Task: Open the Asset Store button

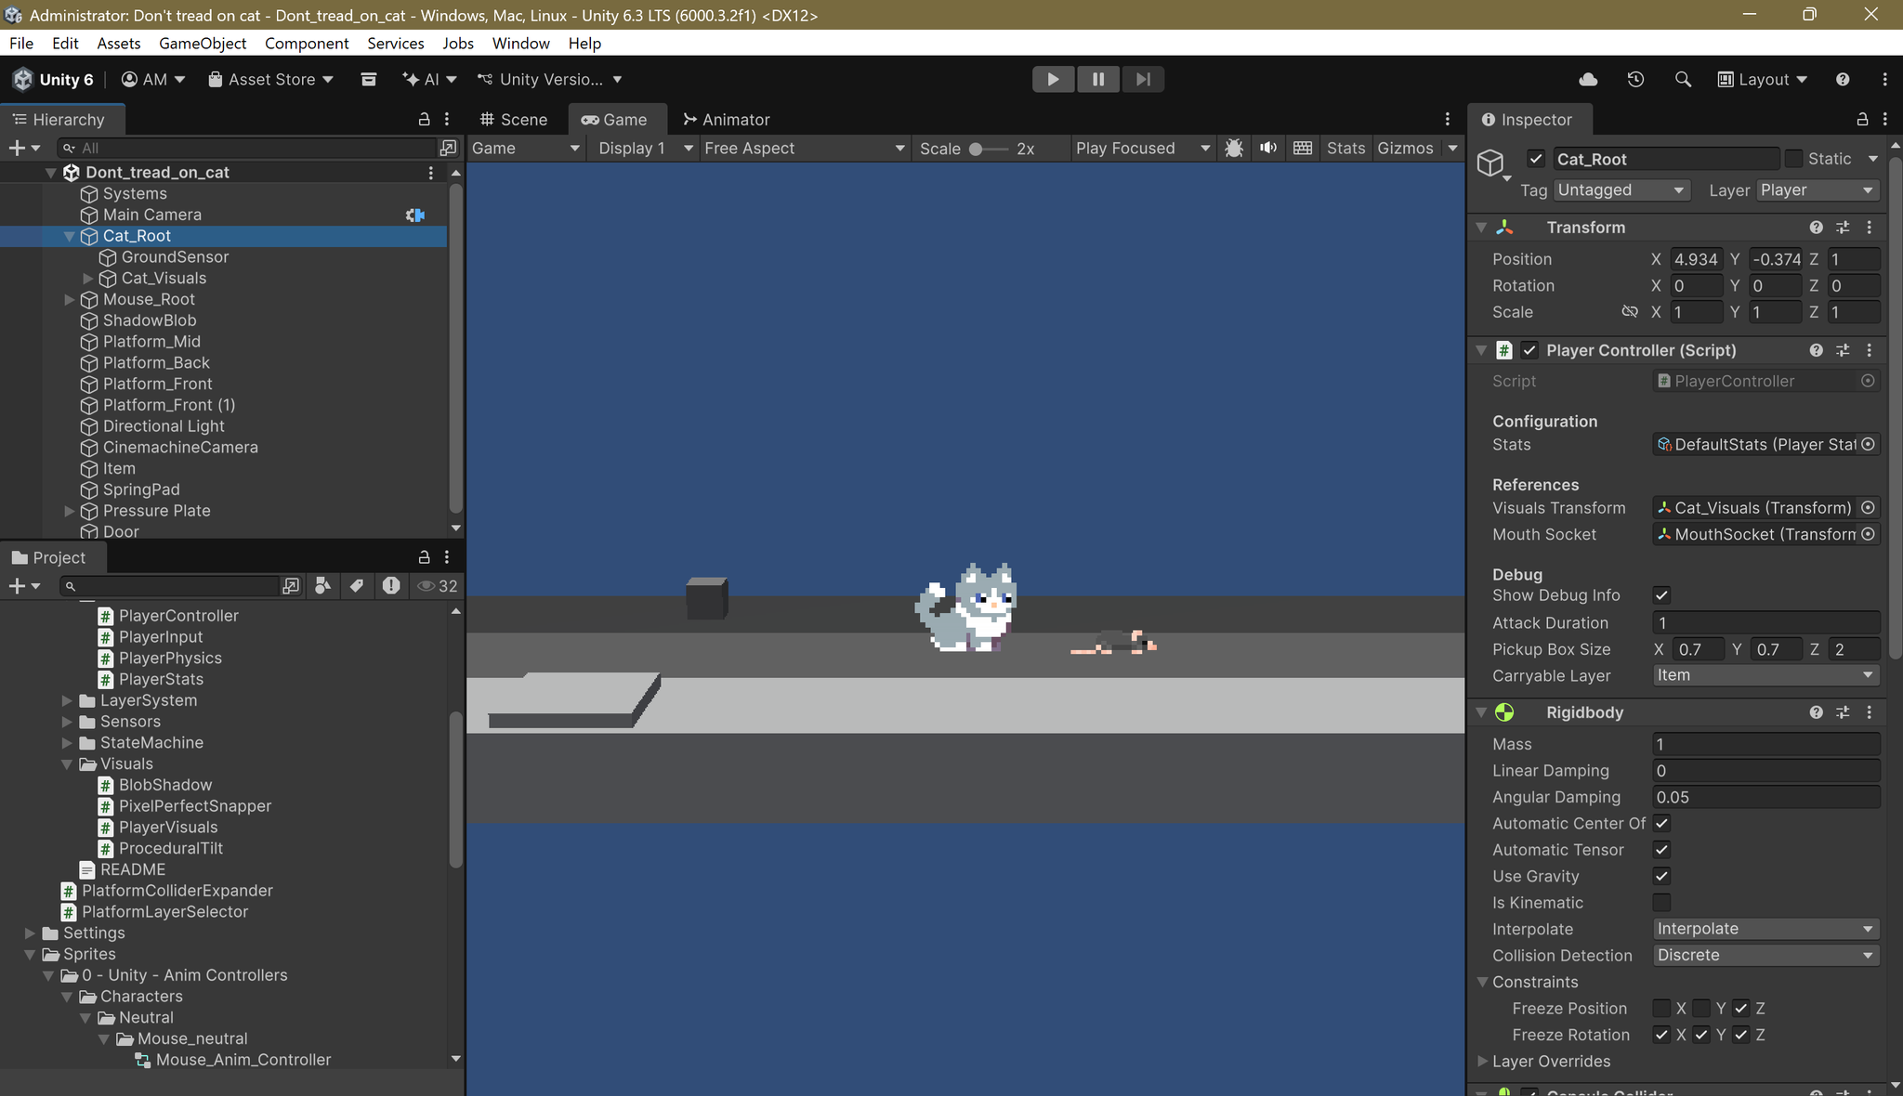Action: tap(270, 80)
